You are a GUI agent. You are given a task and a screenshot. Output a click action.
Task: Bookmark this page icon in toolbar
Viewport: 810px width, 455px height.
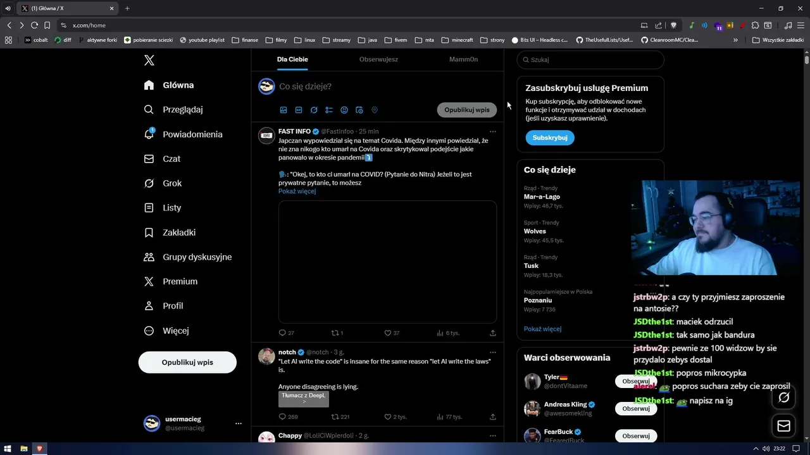(47, 25)
